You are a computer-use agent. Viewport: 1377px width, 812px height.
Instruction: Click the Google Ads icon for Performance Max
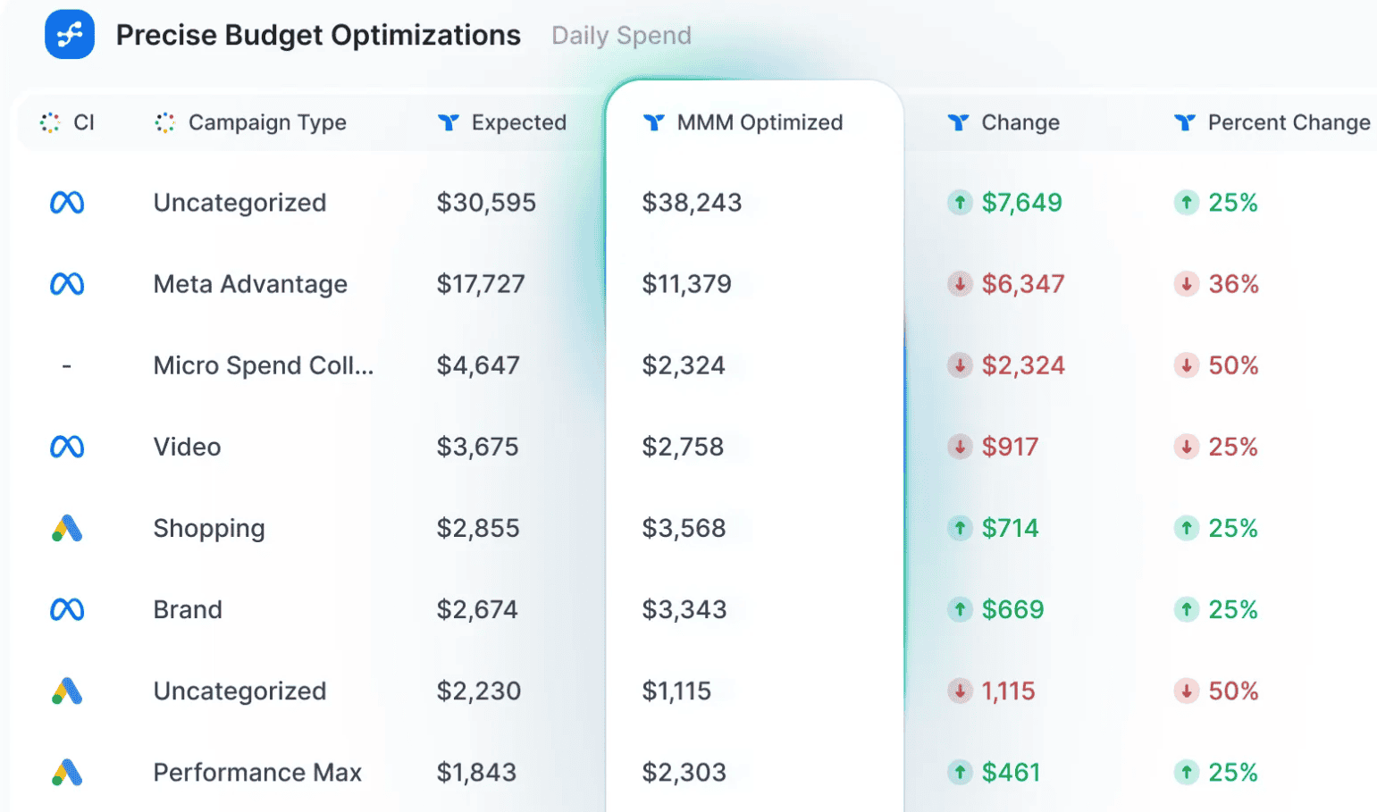coord(69,771)
